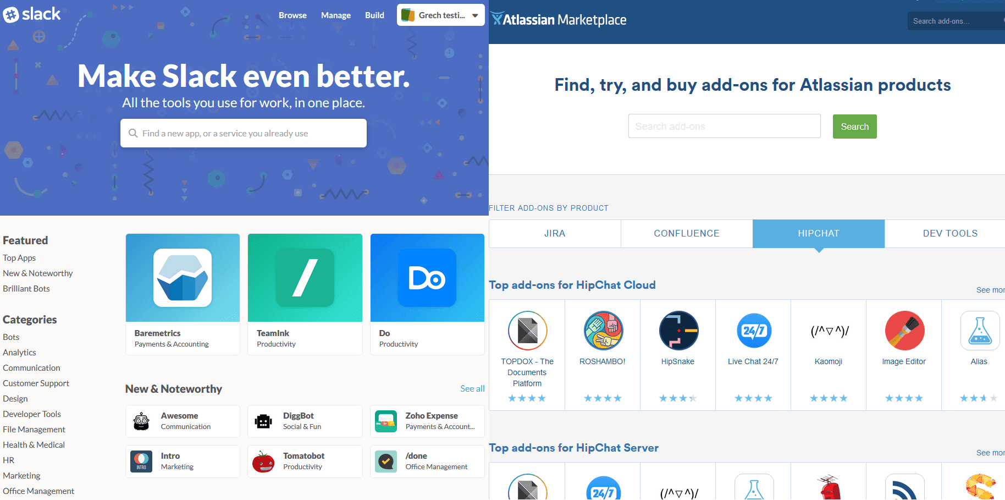Screen dimensions: 1005x500
Task: Click the Atlassian Marketplace logo
Action: (x=559, y=20)
